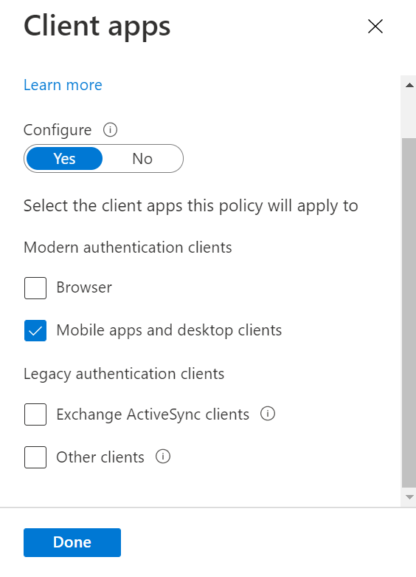
Task: Open the Learn more link
Action: click(63, 85)
